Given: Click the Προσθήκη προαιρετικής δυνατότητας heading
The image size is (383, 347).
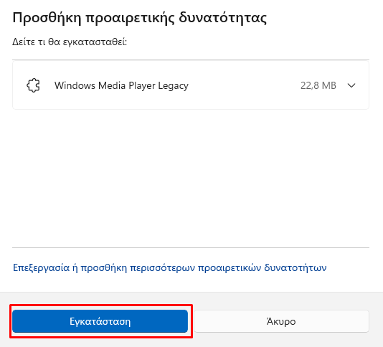Looking at the screenshot, I should coord(139,18).
